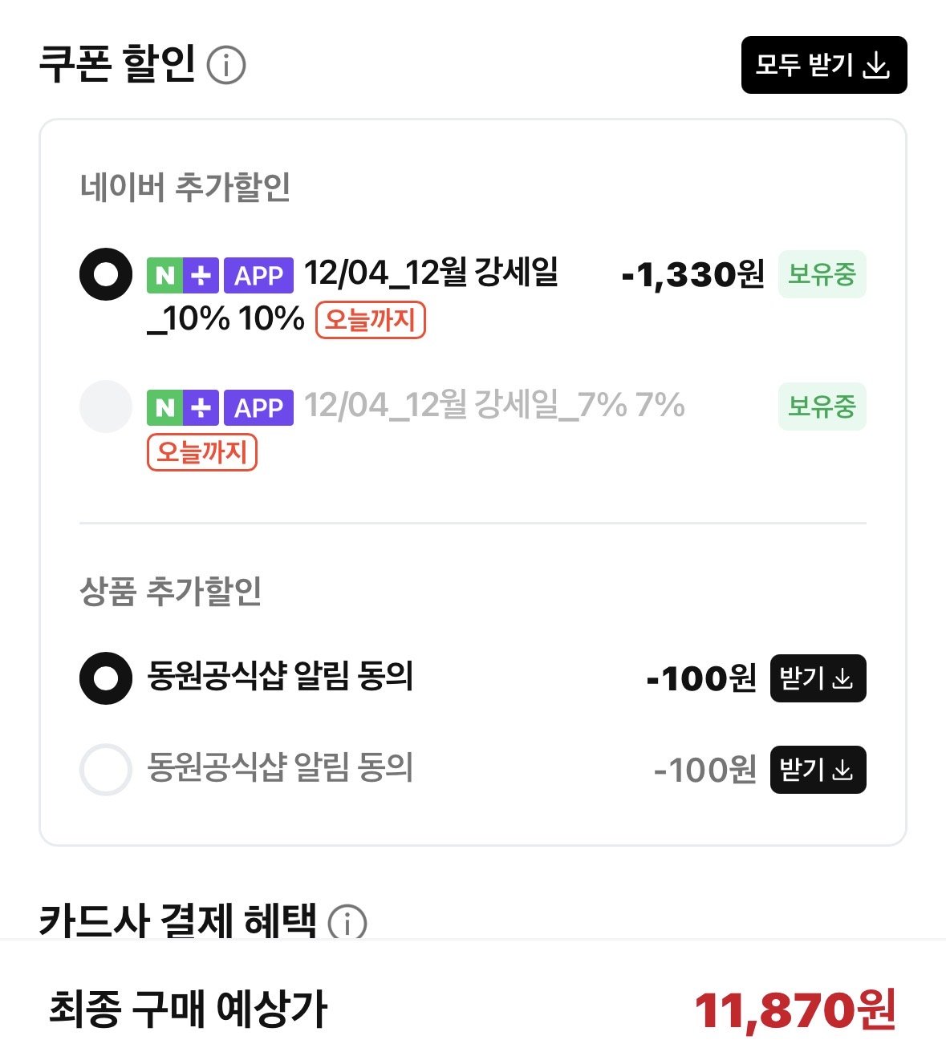Select the first 동원공식샵 알림 동의 radio button
946x1056 pixels.
(106, 678)
